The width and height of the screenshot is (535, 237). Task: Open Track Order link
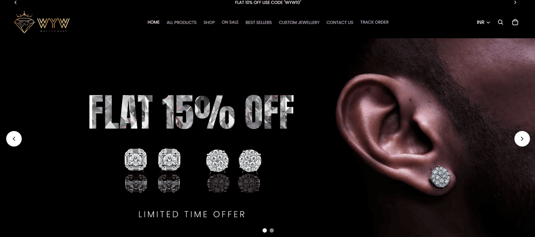pyautogui.click(x=374, y=22)
